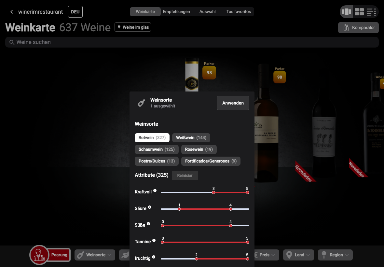Select the Weinkarte tab
384x267 pixels.
pyautogui.click(x=145, y=11)
